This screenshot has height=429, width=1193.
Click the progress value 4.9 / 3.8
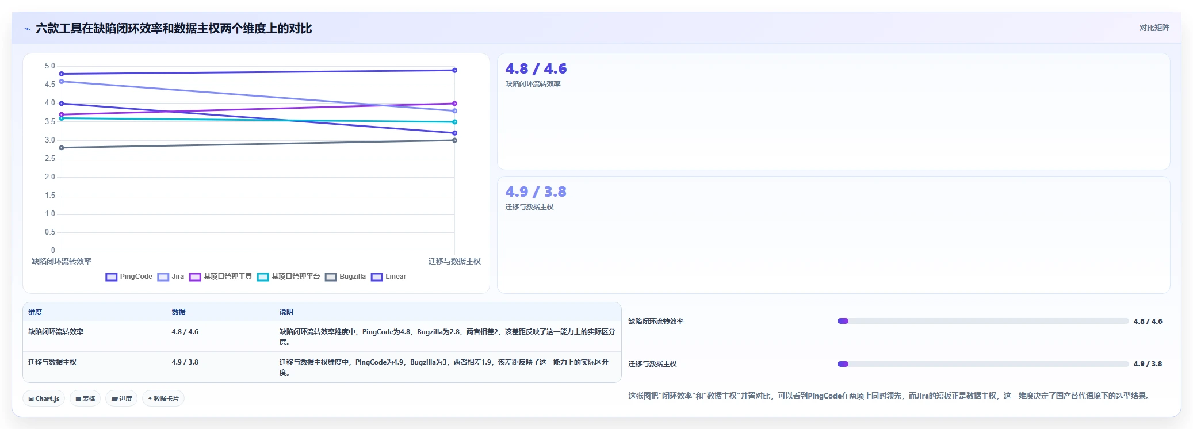click(1148, 363)
